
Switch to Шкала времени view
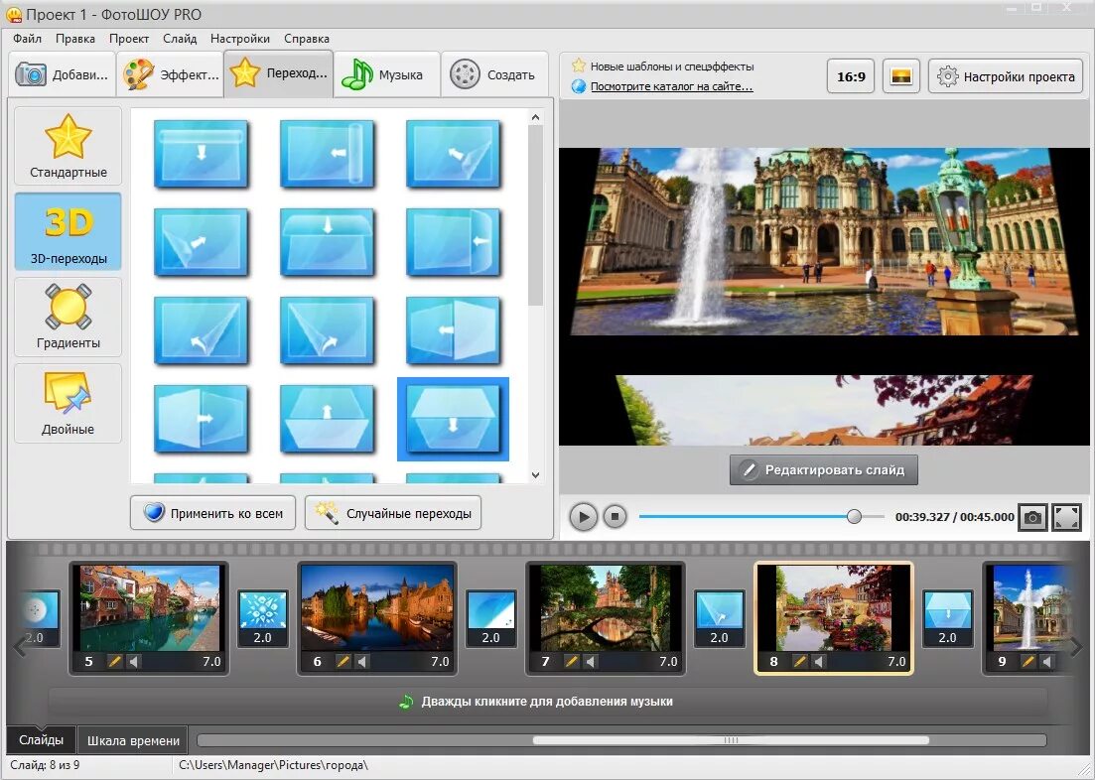click(133, 740)
